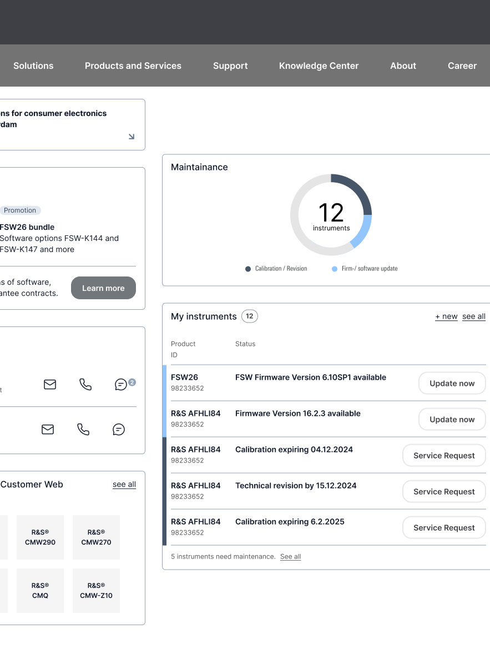Click Service Request for calibration expiring 6.2.2025
Screen dimensions: 490x654
[x=444, y=527]
